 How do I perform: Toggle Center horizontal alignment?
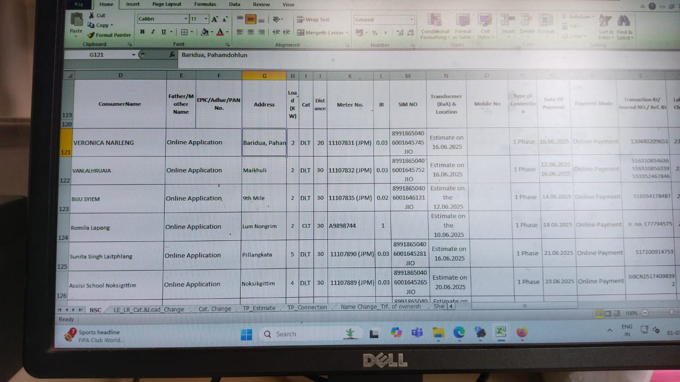click(250, 32)
